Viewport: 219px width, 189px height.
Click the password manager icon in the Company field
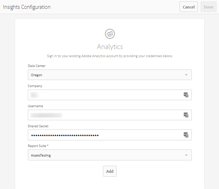(x=186, y=95)
